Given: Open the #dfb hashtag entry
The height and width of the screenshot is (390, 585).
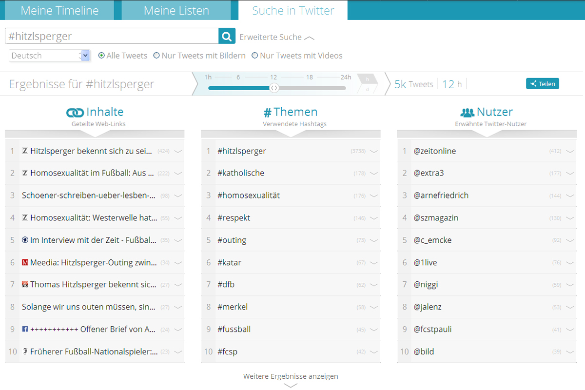Looking at the screenshot, I should (x=226, y=285).
